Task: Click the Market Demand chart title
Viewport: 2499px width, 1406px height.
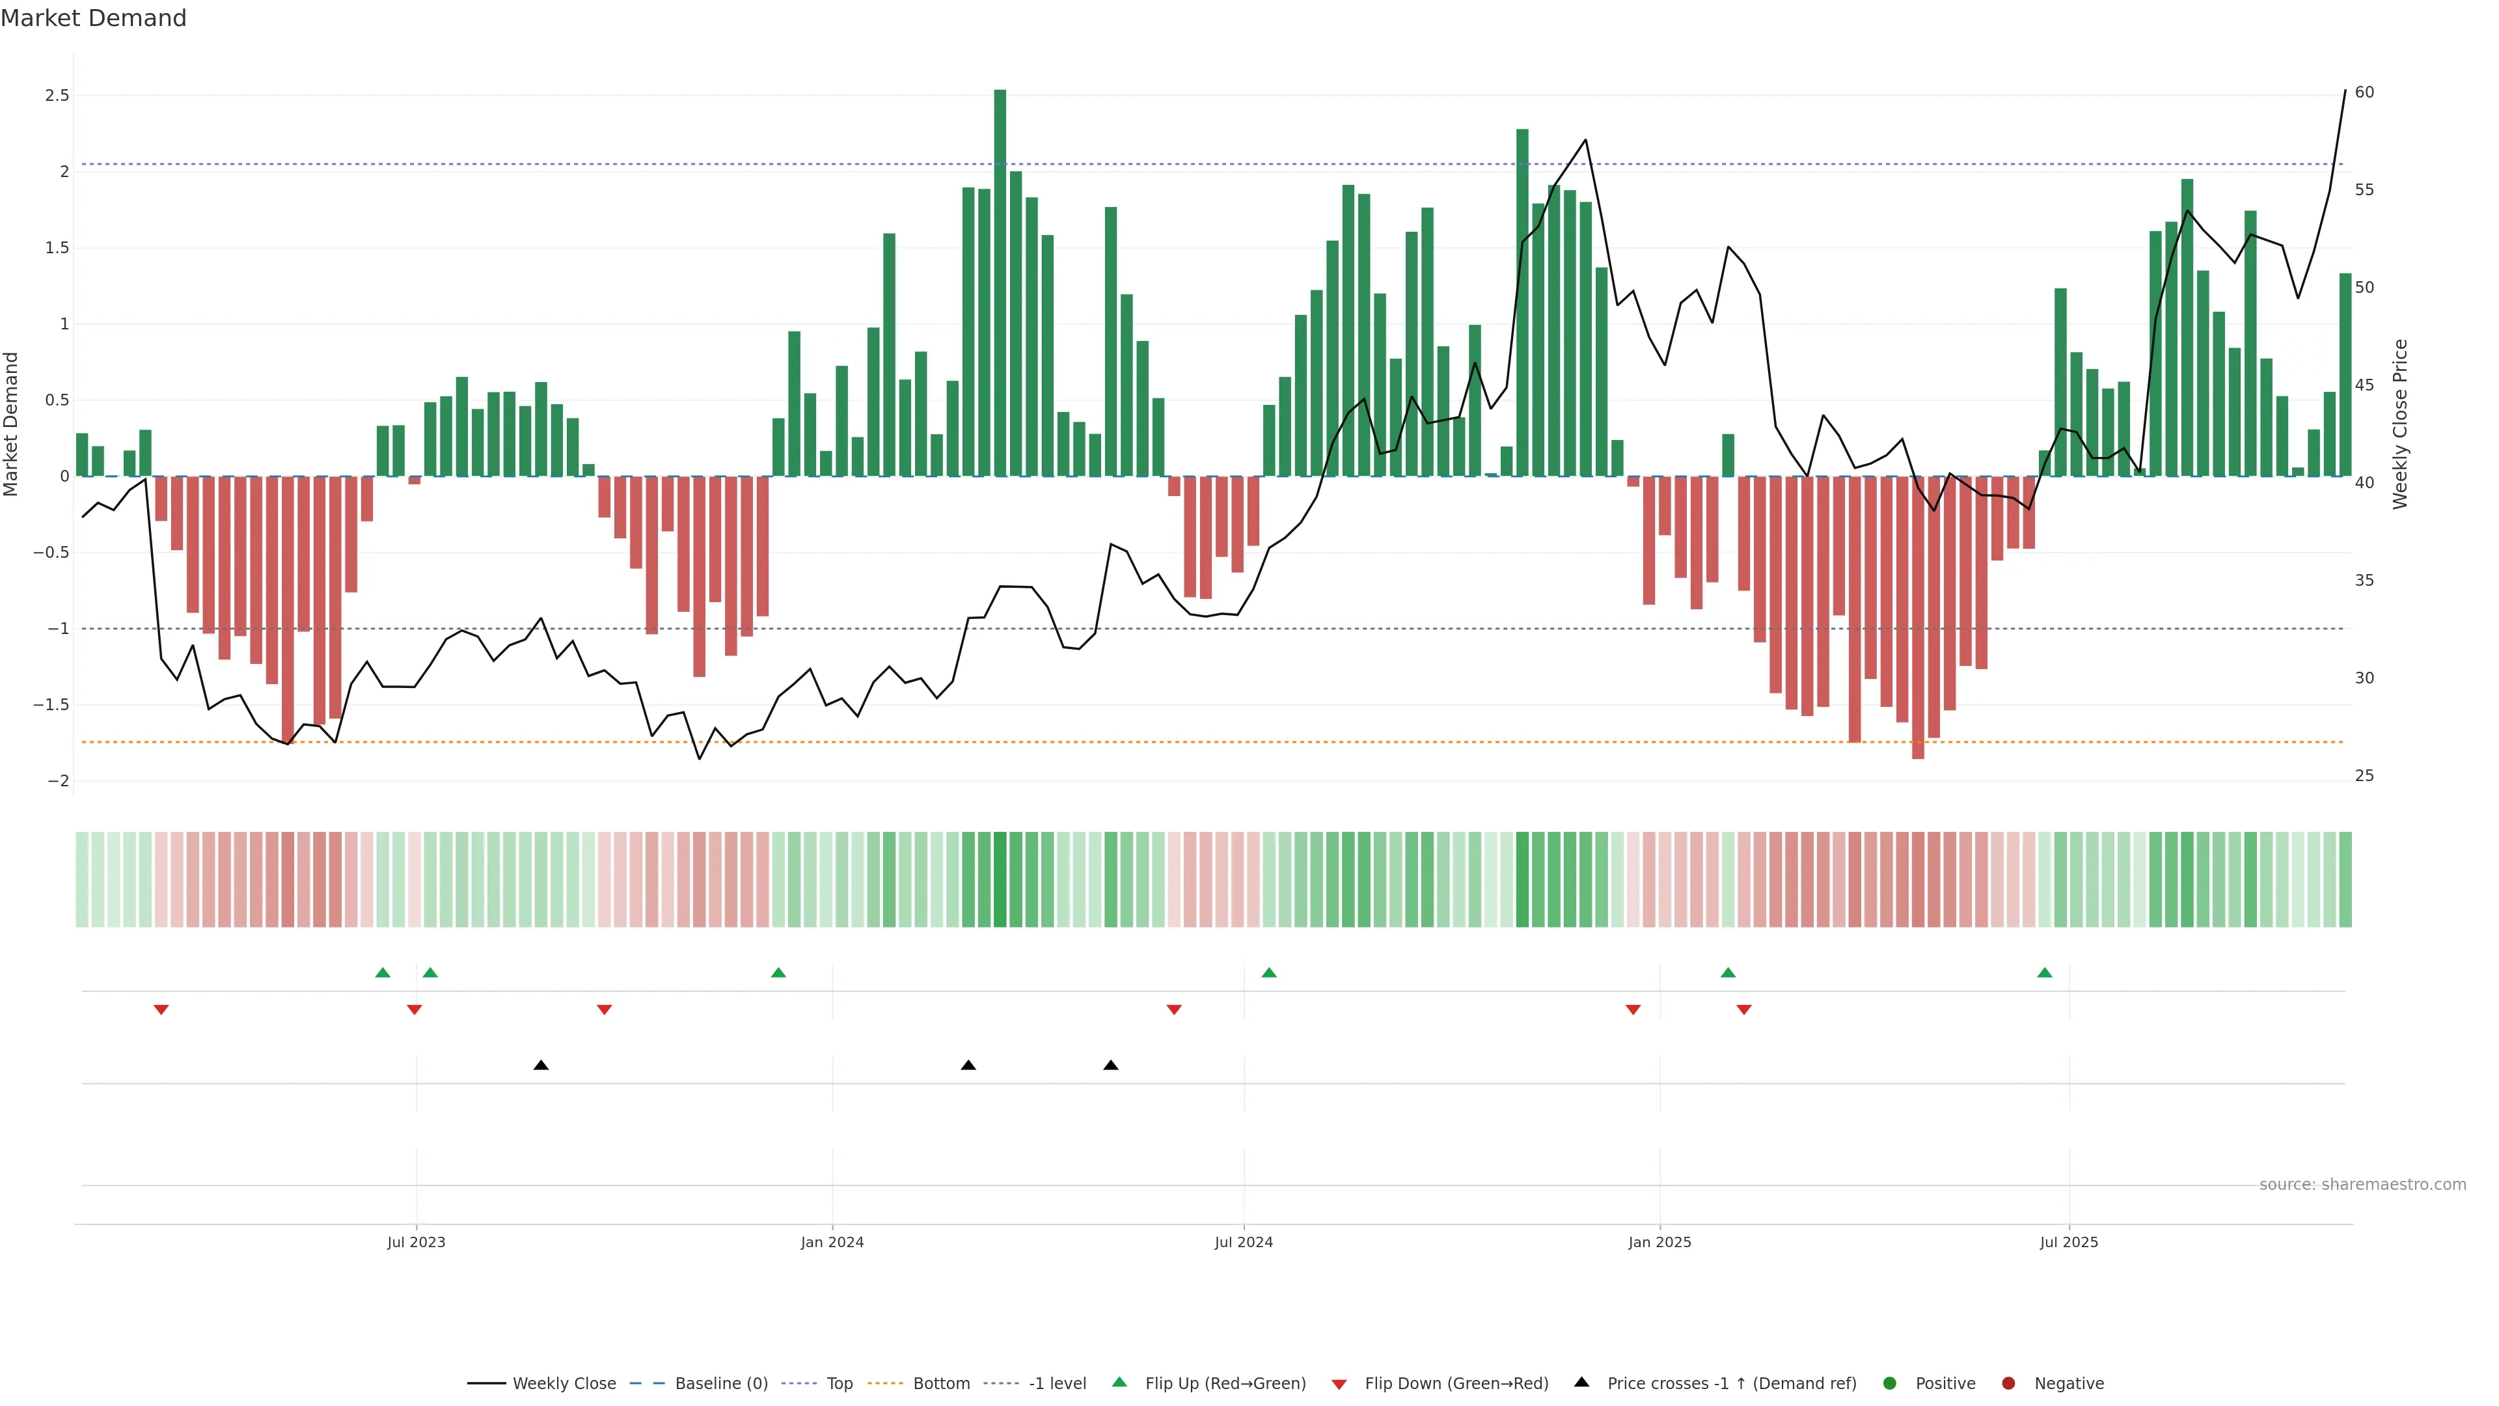Action: click(93, 18)
